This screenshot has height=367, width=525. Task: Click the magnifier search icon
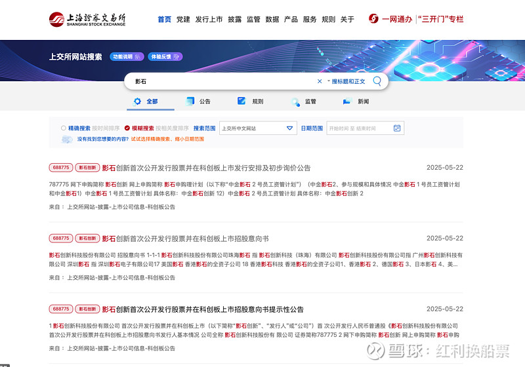(377, 81)
